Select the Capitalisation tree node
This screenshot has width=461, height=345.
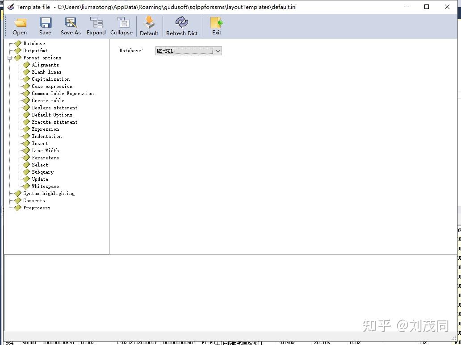(50, 79)
